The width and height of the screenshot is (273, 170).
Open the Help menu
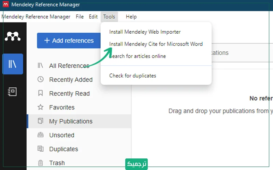coord(131,17)
